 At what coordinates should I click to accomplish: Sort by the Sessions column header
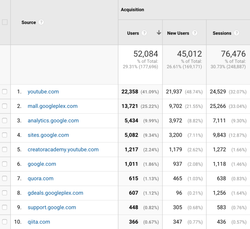pos(222,33)
